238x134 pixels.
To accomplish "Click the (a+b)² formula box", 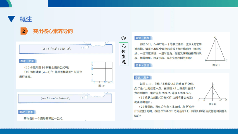I will (66, 49).
